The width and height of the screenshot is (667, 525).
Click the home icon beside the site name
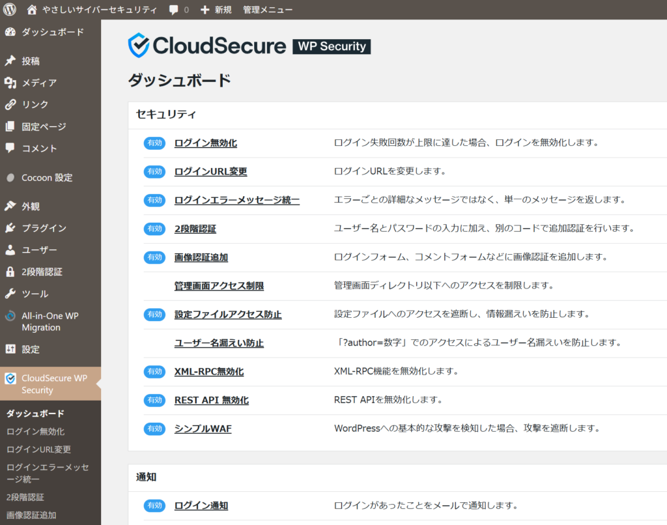click(33, 10)
